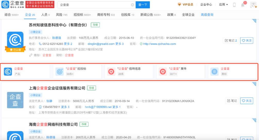Open partner link 陈德强 under 苏州知彼
The image size is (259, 140).
pos(57,38)
